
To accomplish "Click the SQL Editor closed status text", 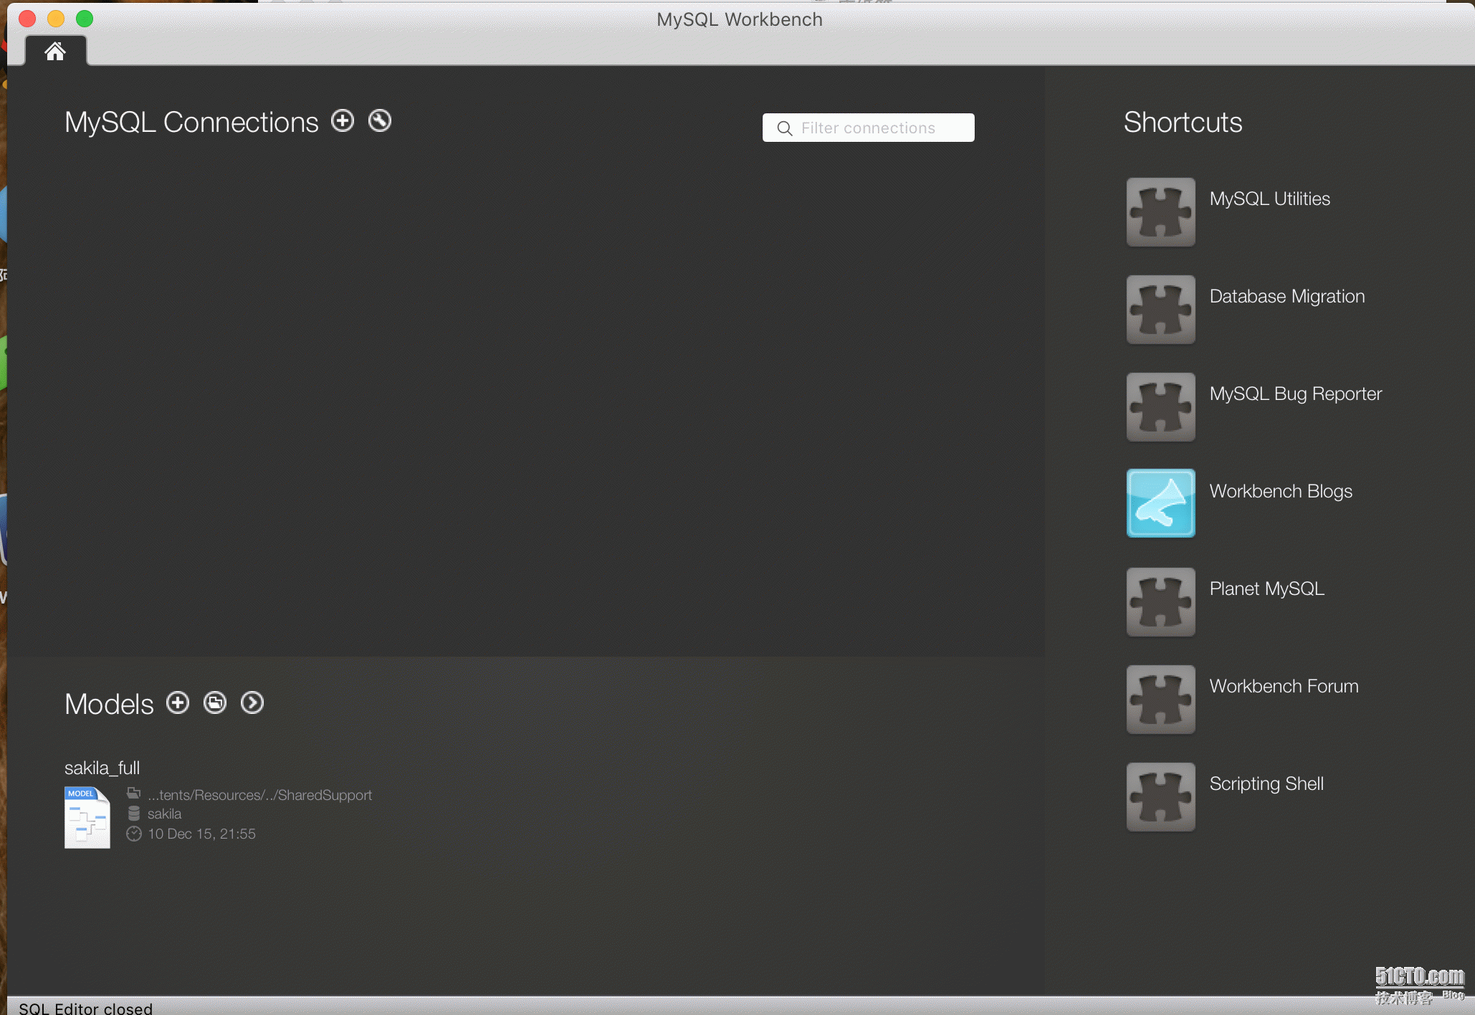I will click(x=85, y=1008).
